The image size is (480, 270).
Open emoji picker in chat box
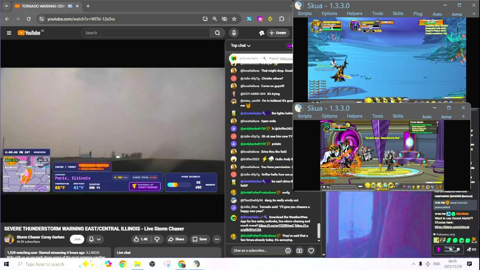[288, 250]
